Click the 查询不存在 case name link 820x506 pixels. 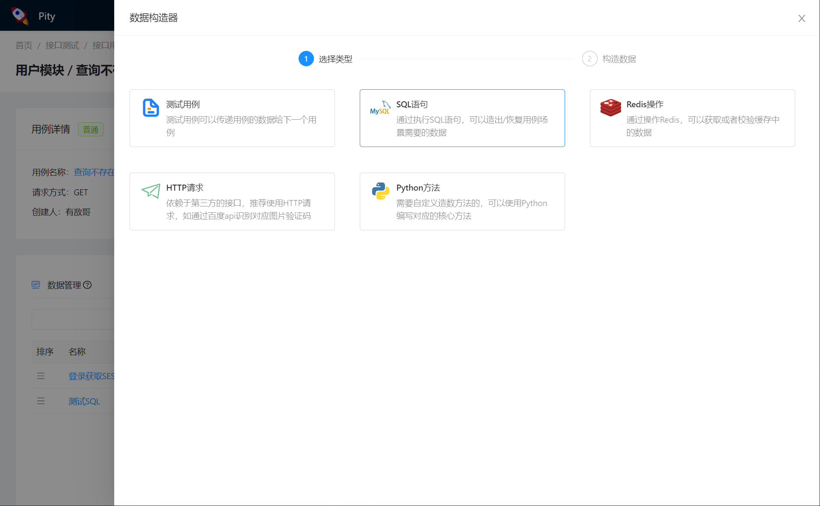coord(94,172)
